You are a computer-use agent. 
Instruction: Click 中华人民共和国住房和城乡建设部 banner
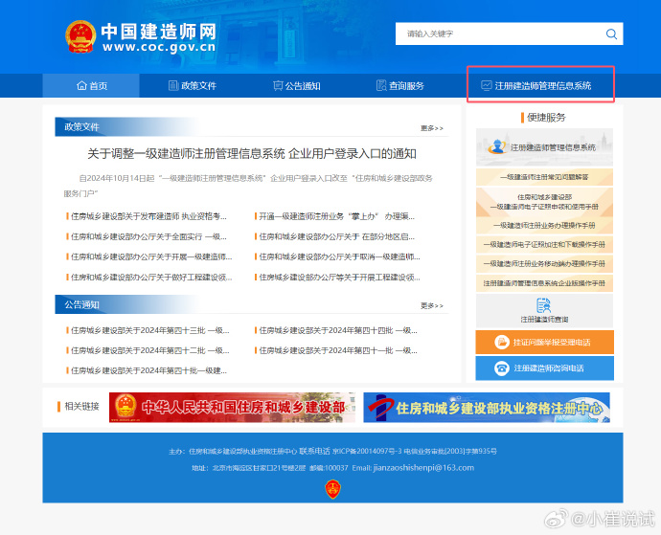[x=232, y=407]
